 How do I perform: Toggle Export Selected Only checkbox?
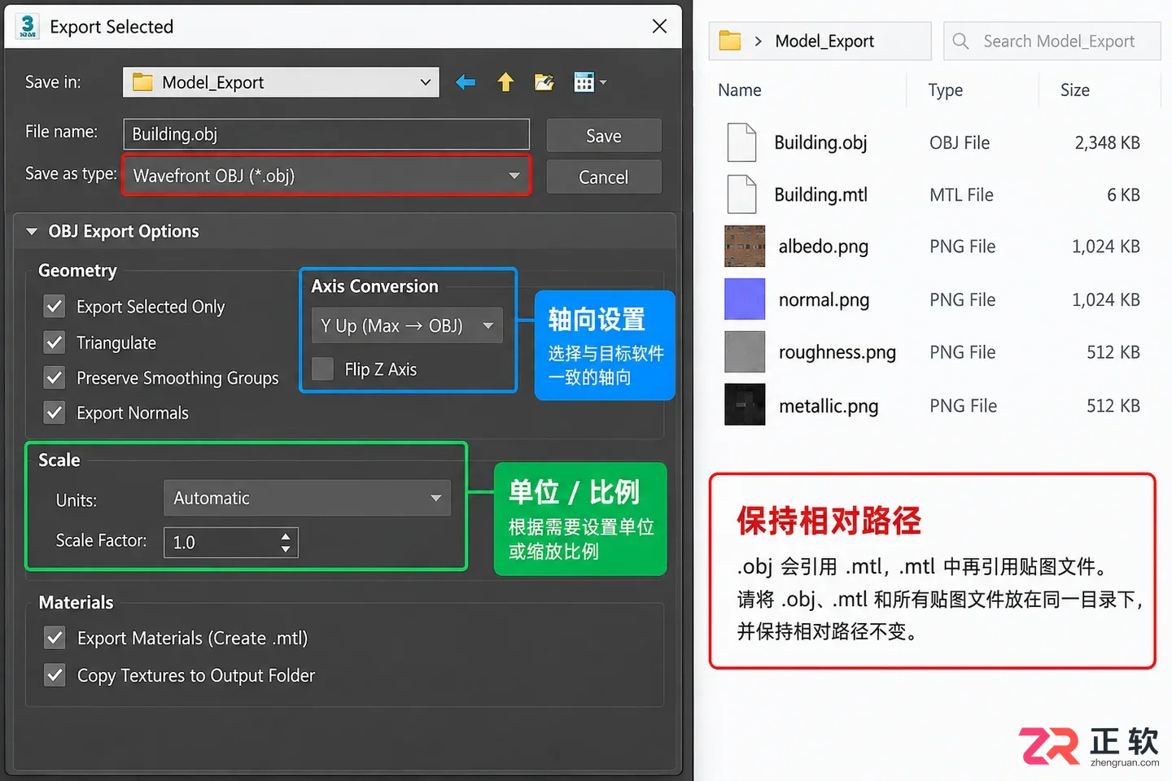tap(55, 307)
